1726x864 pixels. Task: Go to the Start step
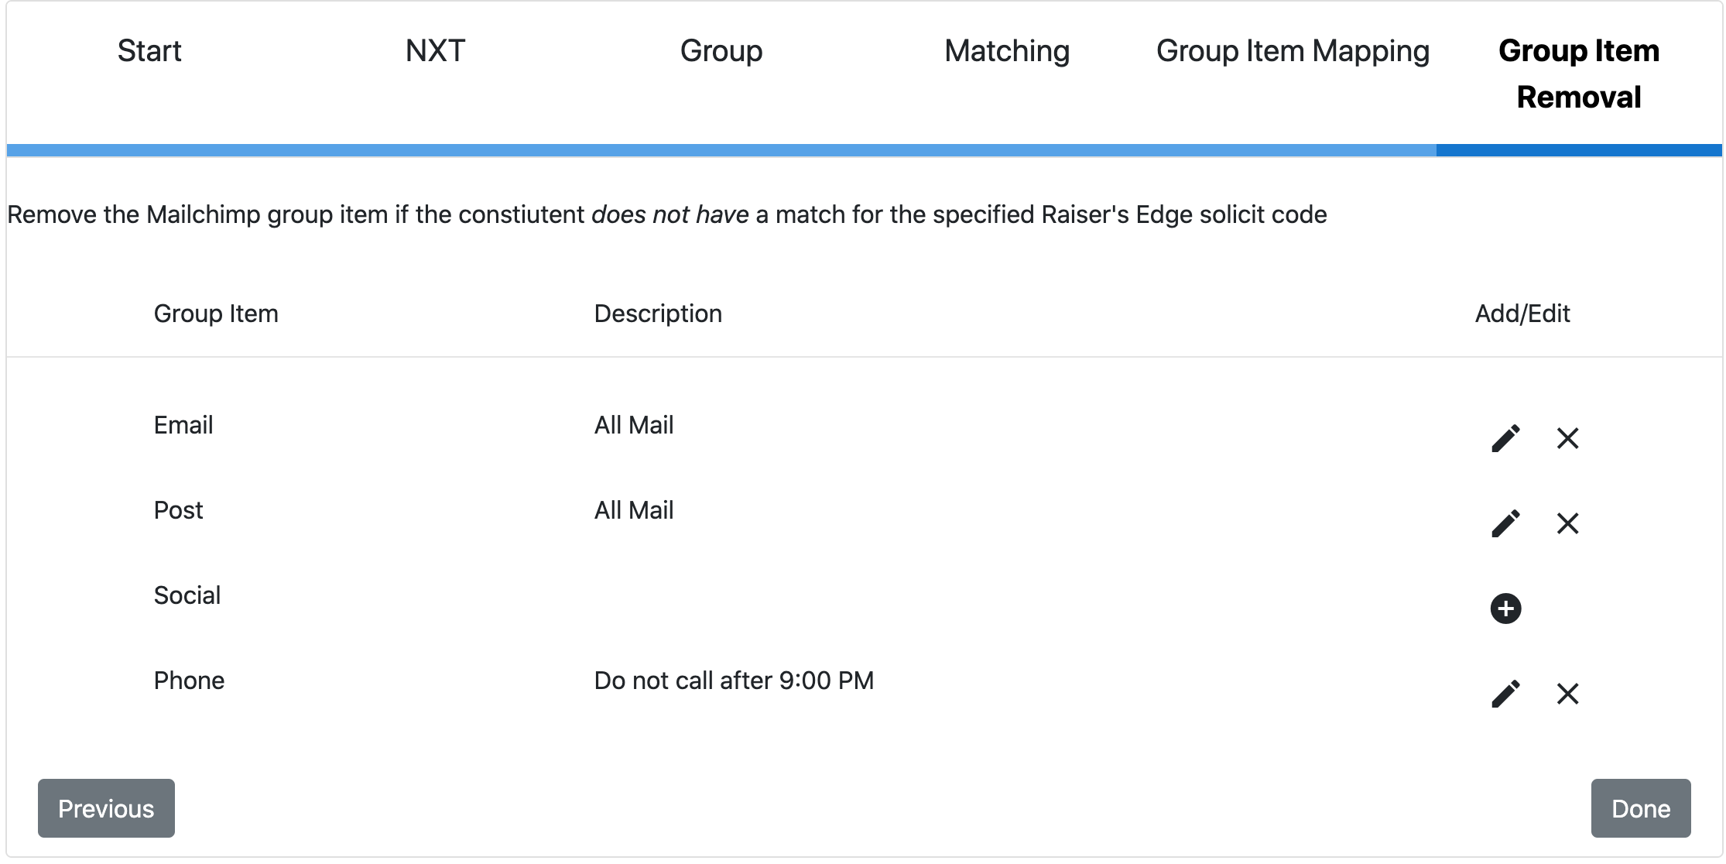pyautogui.click(x=149, y=51)
